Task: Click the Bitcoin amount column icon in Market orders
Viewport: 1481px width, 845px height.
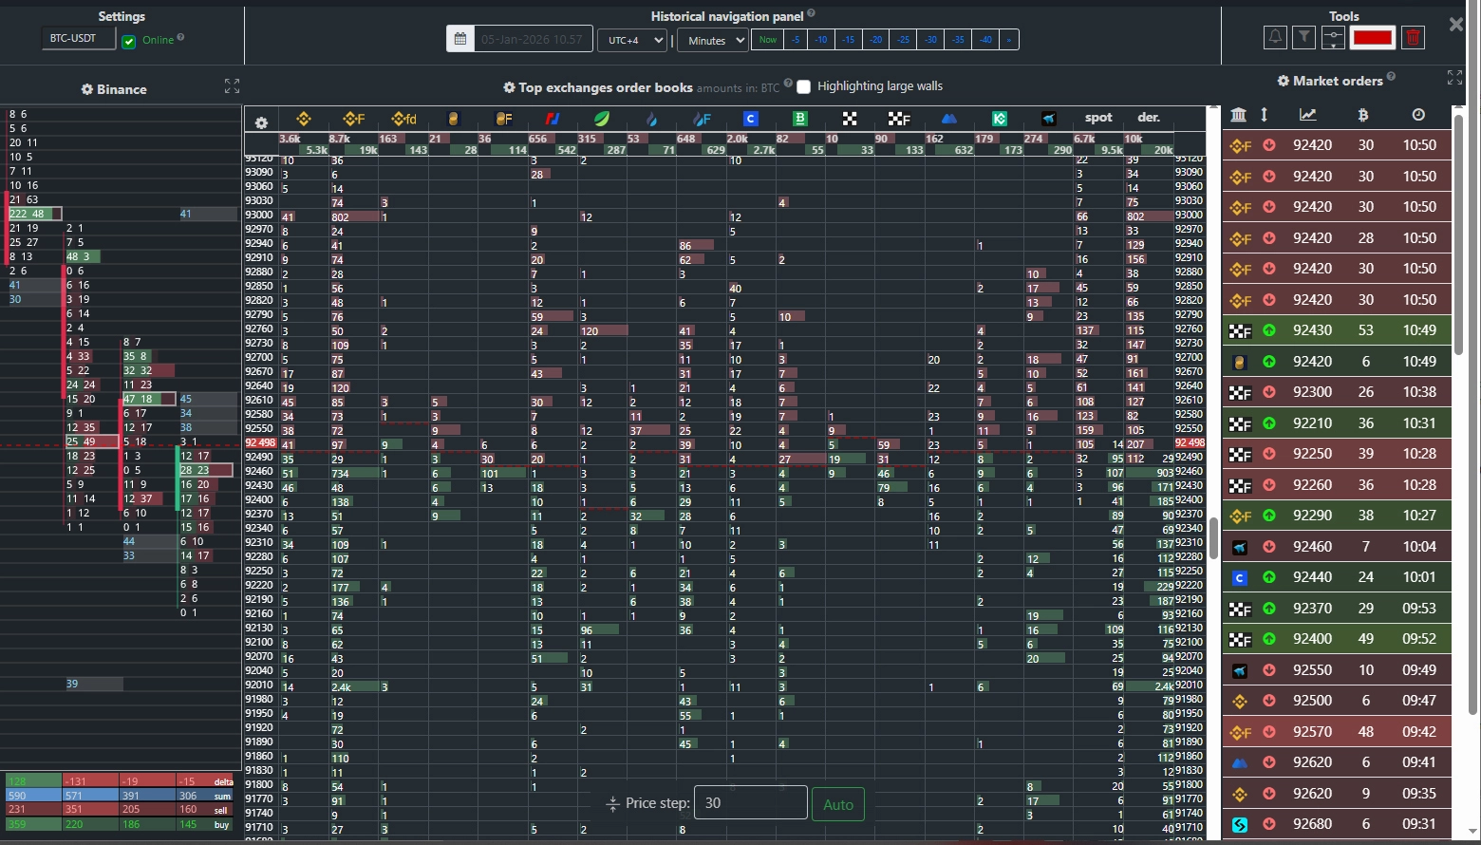Action: [1362, 115]
